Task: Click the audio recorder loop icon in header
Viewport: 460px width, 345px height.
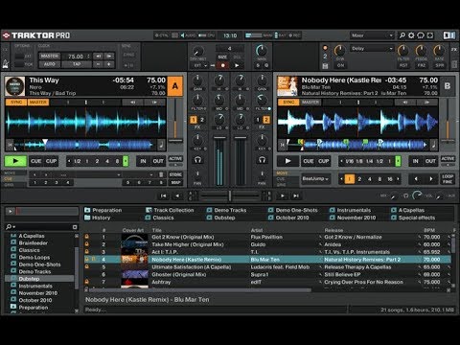Action: [421, 35]
